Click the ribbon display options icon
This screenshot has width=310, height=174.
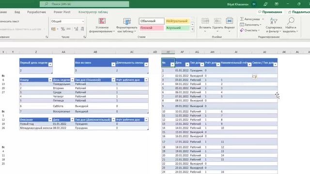click(277, 4)
